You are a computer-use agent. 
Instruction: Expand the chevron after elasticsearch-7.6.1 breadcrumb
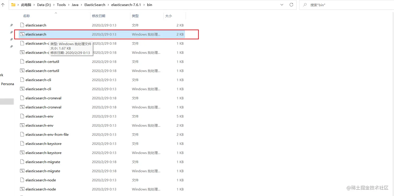click(144, 5)
